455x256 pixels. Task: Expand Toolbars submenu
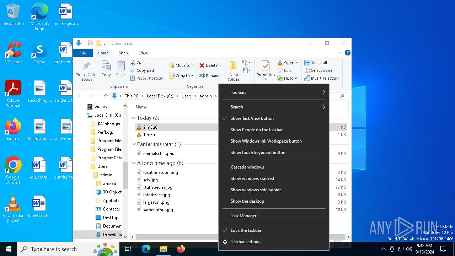[x=274, y=92]
